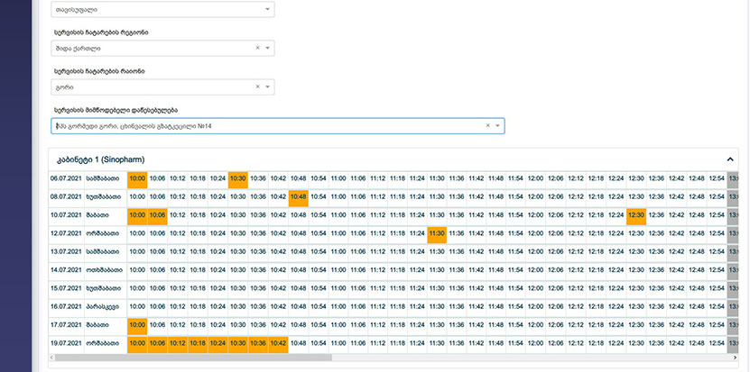Book the 12:00 slot on 13.07.2021
Image resolution: width=750 pixels, height=372 pixels.
(x=536, y=251)
